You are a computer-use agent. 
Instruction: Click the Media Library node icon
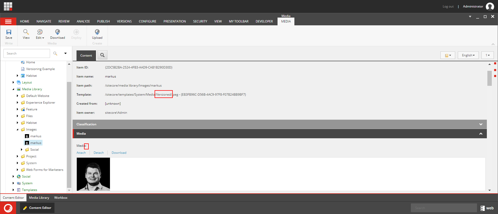coord(19,89)
